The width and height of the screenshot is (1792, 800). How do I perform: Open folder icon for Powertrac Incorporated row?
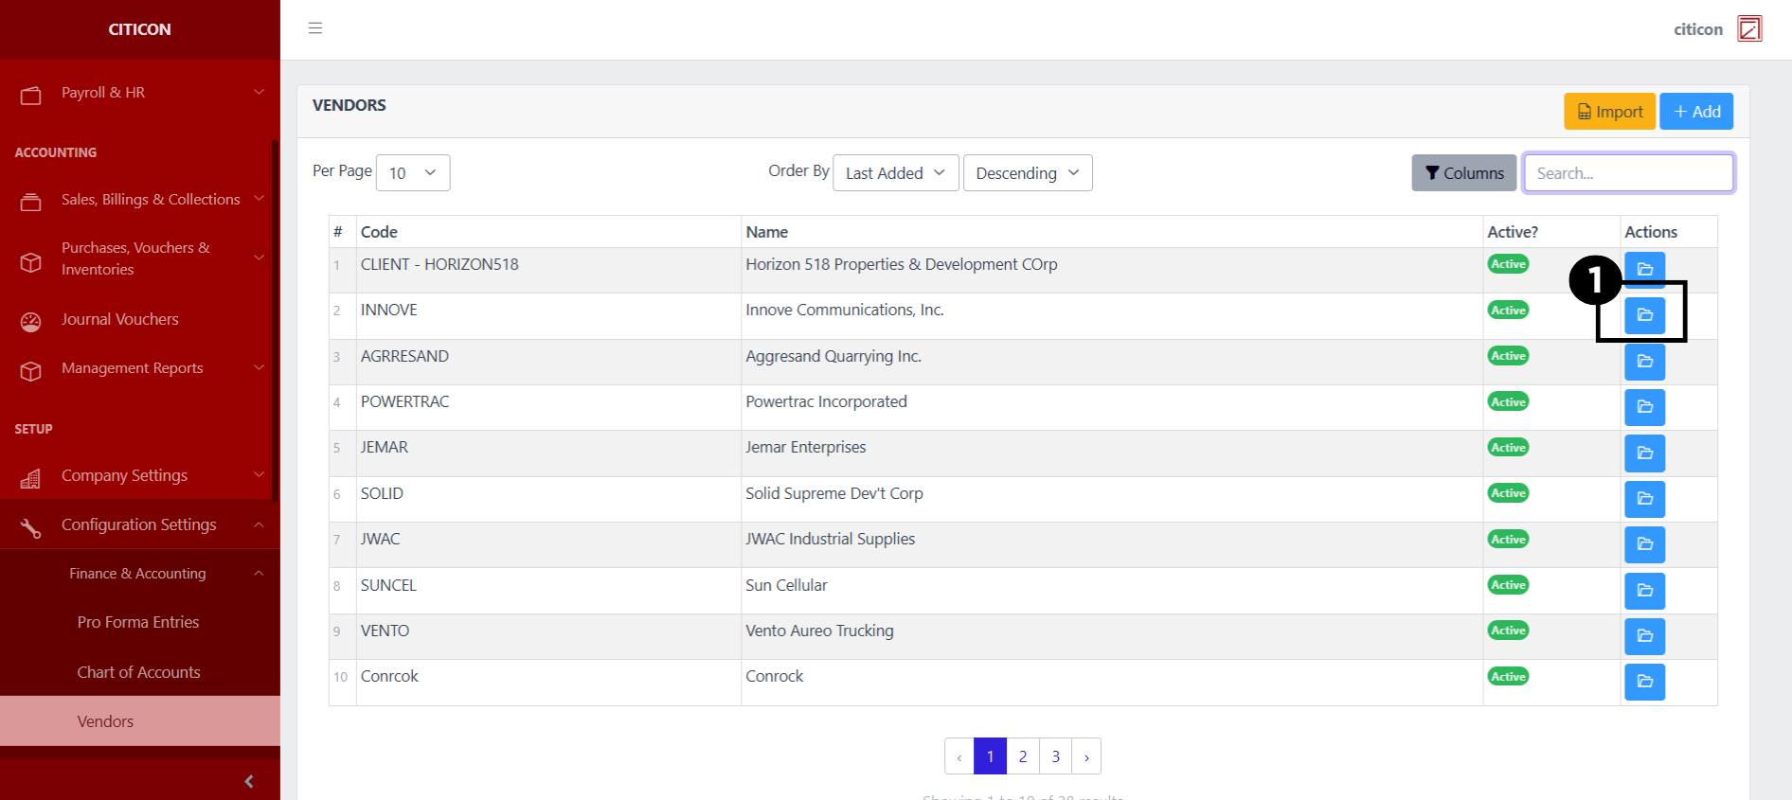(x=1644, y=407)
